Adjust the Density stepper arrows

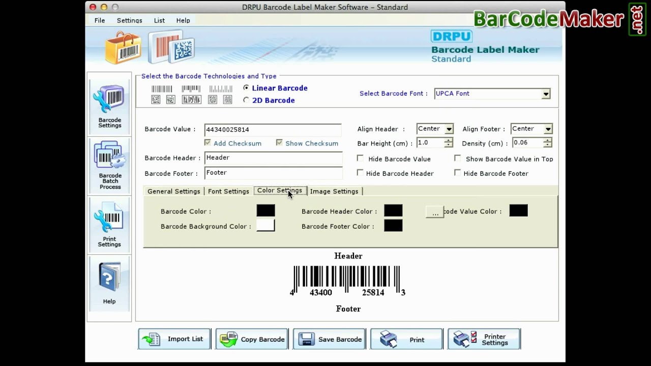pyautogui.click(x=547, y=143)
